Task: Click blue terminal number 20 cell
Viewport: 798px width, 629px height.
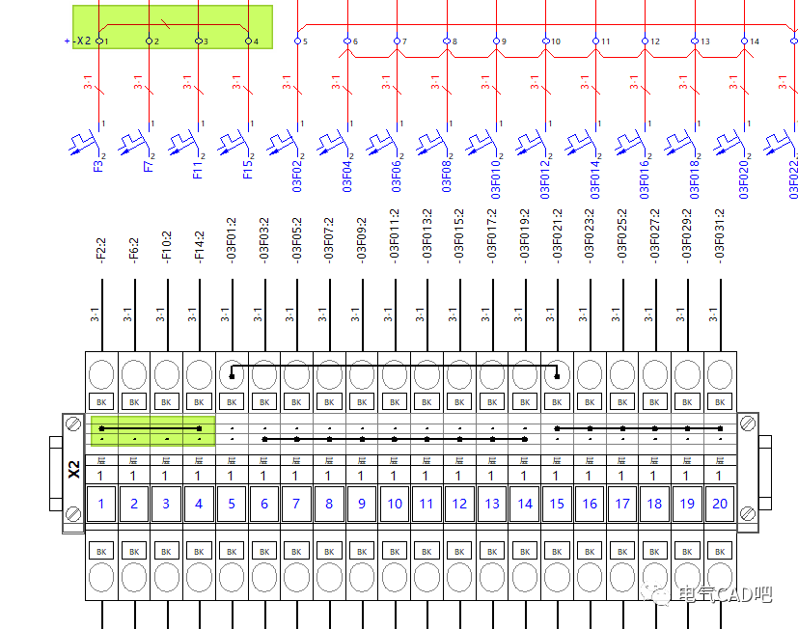Action: point(720,504)
